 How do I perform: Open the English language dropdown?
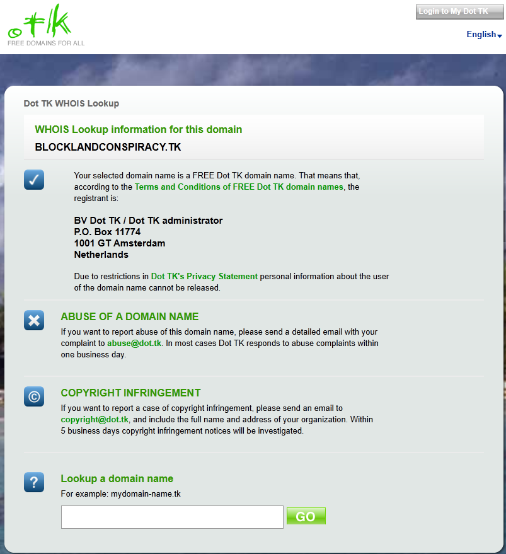point(484,34)
